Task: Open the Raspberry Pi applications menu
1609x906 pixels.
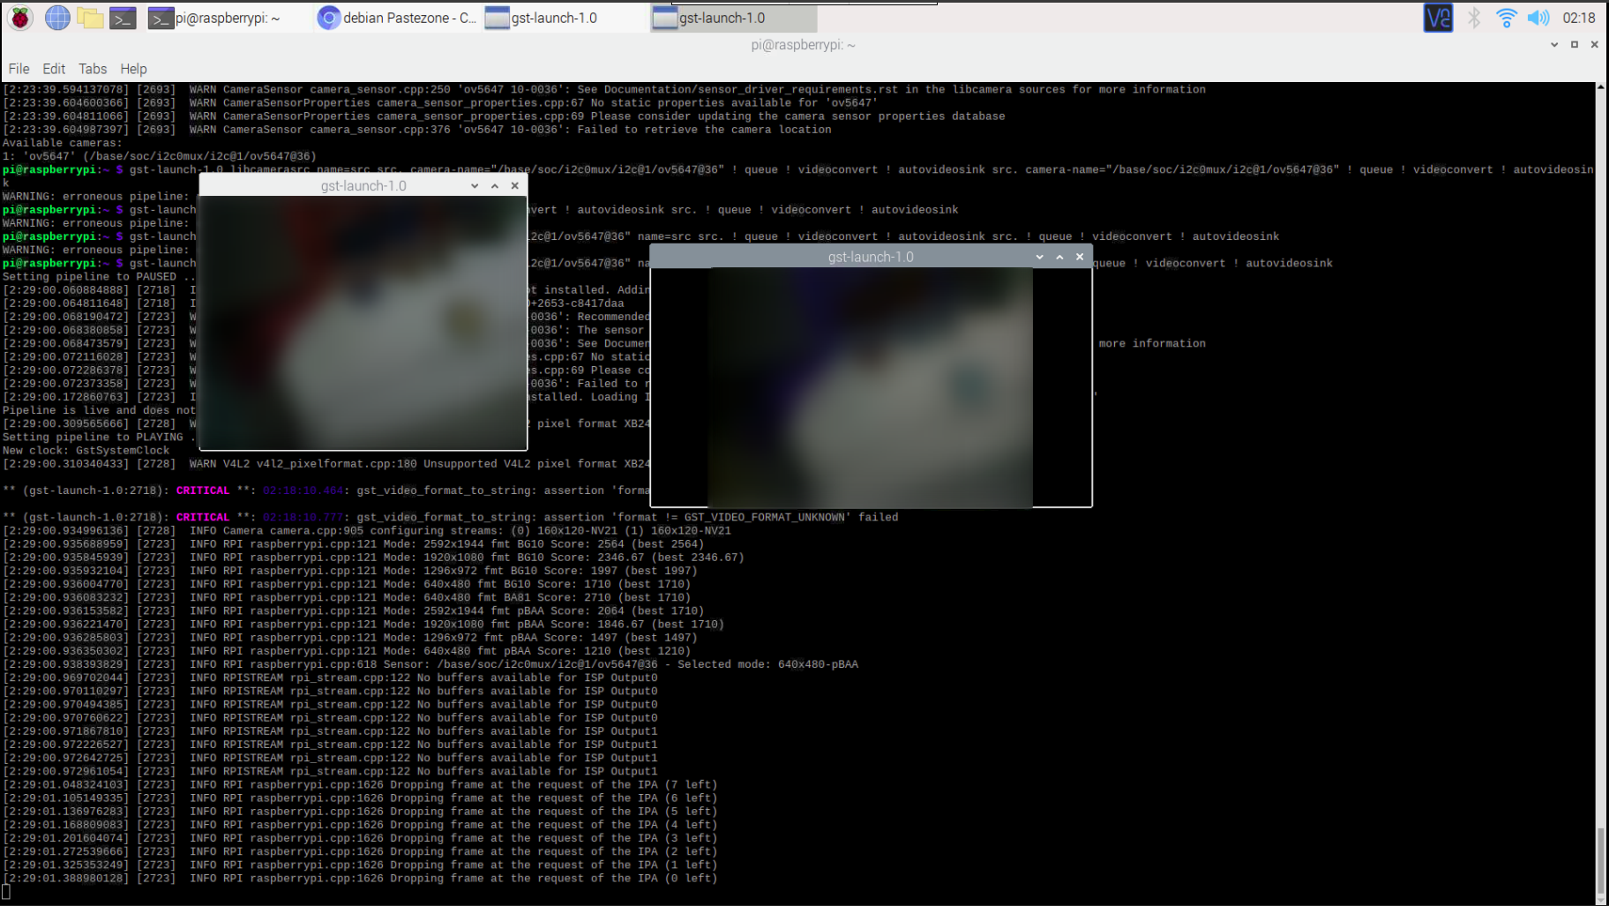Action: (x=19, y=17)
